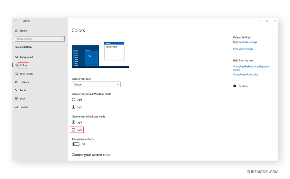Viewport: 290px width, 179px height.
Task: Click the Themes brush icon
Action: click(x=16, y=82)
